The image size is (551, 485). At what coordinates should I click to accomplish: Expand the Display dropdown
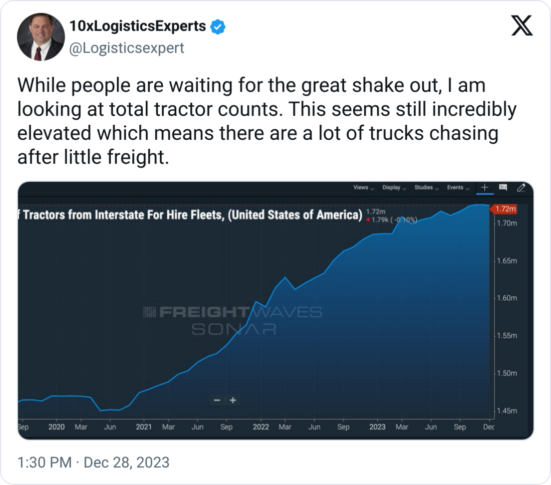394,187
